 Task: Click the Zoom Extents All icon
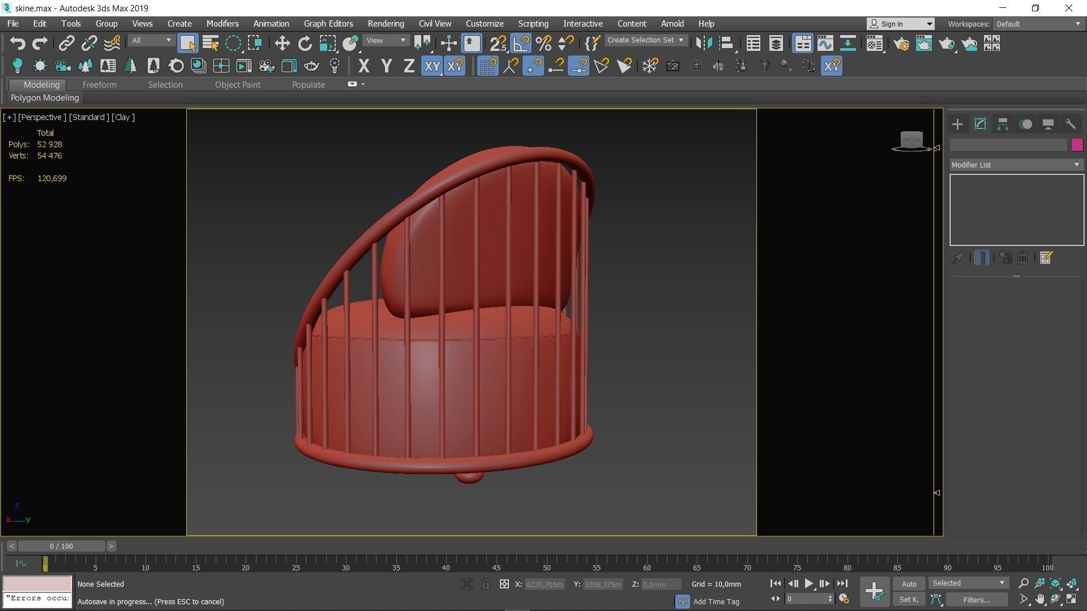[x=1072, y=583]
